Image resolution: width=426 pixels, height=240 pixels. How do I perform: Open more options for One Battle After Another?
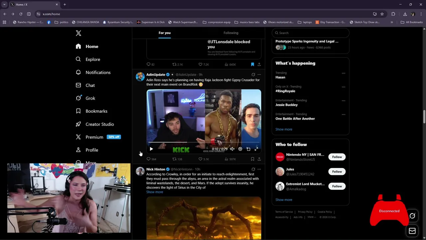343,114
